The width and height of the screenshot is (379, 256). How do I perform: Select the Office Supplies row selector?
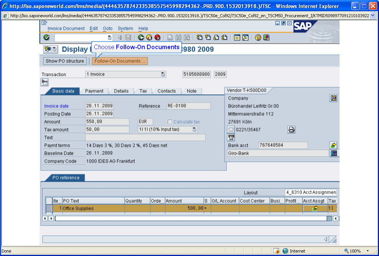[49, 208]
